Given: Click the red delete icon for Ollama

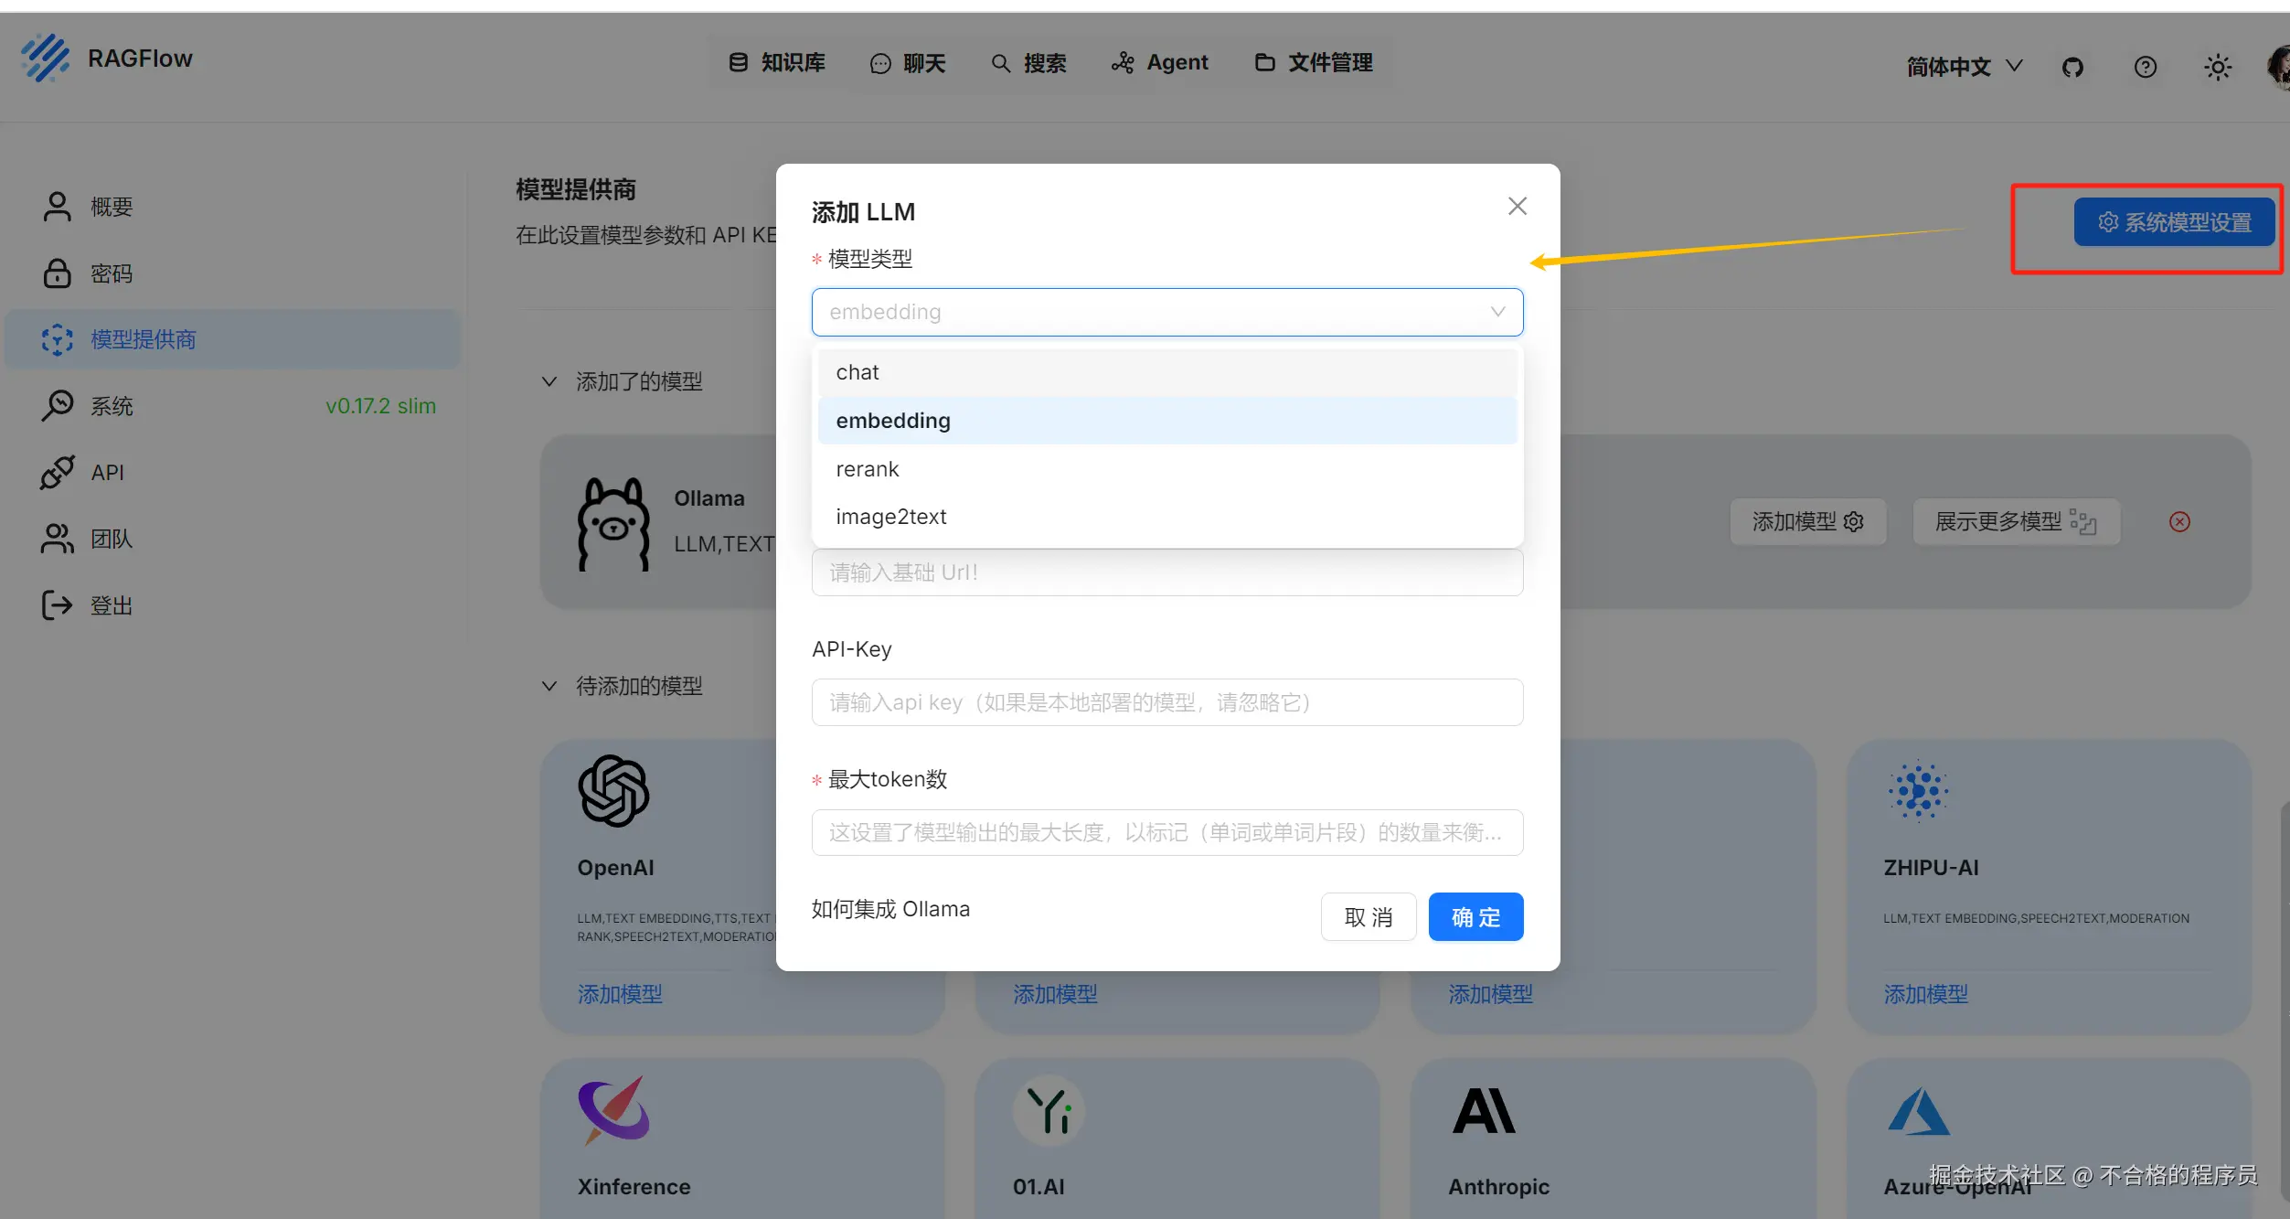Looking at the screenshot, I should coord(2179,521).
